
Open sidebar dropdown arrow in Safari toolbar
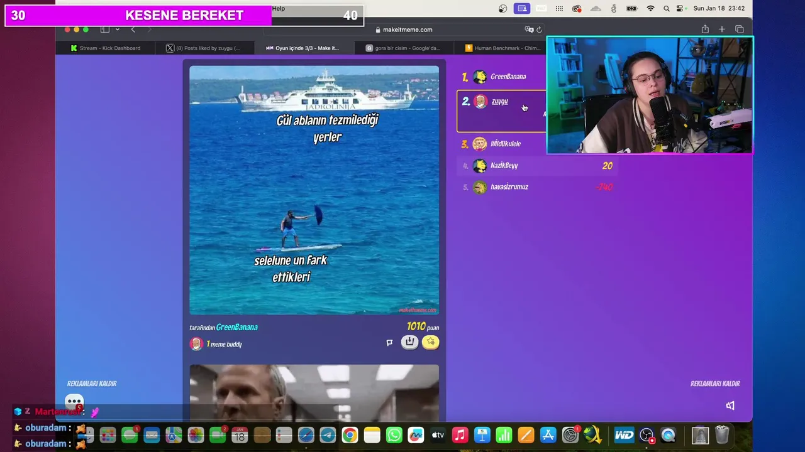117,30
